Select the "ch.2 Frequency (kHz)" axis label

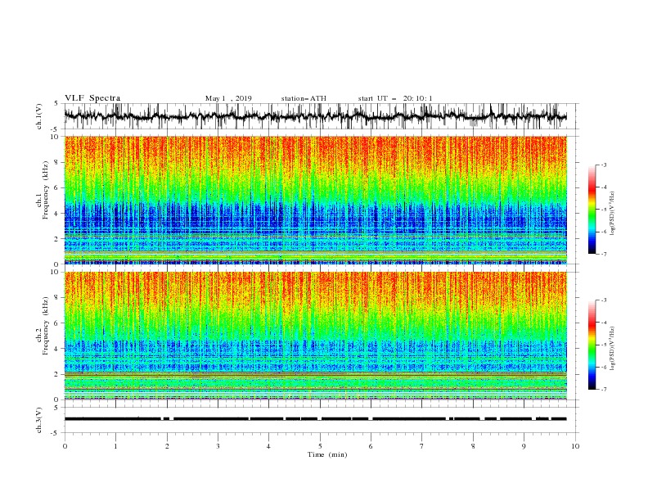click(x=43, y=326)
